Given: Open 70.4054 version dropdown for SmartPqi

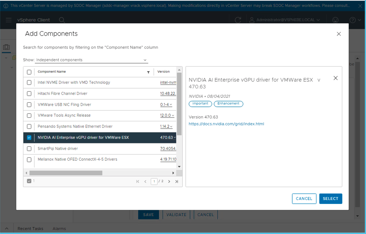Looking at the screenshot, I should pyautogui.click(x=168, y=148).
